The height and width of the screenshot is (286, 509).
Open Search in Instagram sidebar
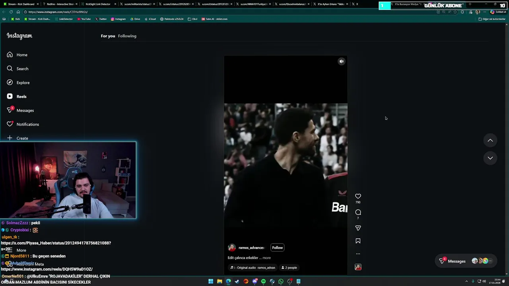point(17,69)
